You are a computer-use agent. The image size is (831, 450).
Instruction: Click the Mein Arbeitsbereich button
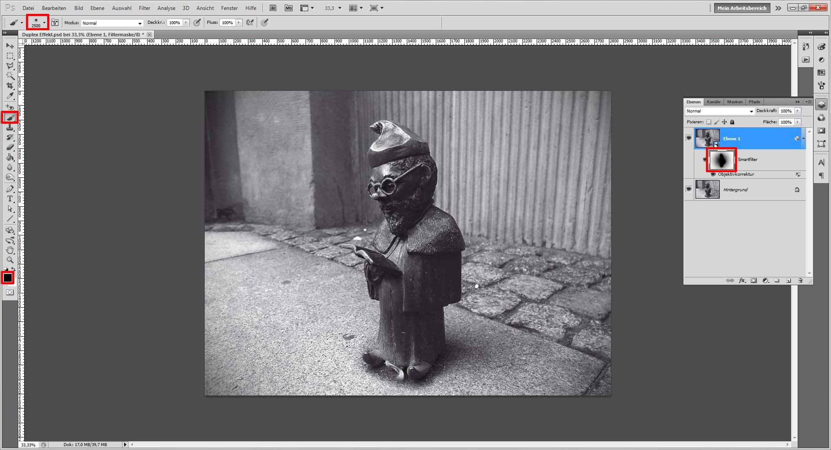741,8
